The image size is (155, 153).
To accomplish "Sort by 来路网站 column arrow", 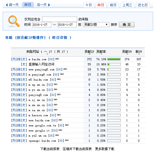I will click(x=47, y=54).
